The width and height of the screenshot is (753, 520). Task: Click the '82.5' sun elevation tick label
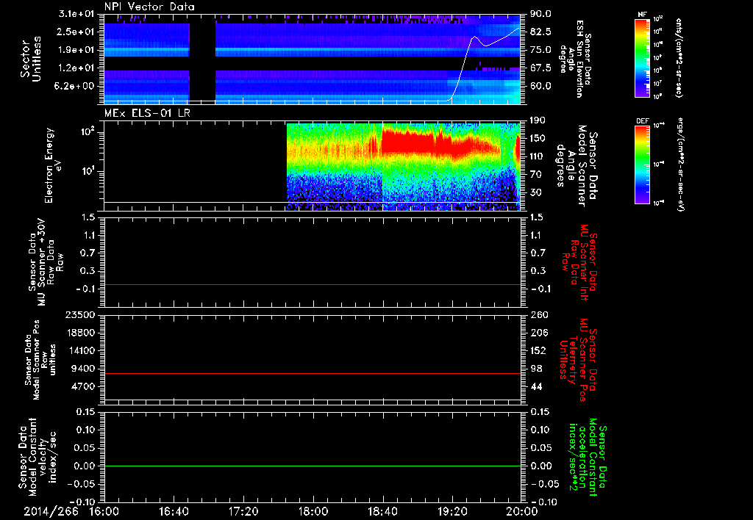pyautogui.click(x=540, y=32)
